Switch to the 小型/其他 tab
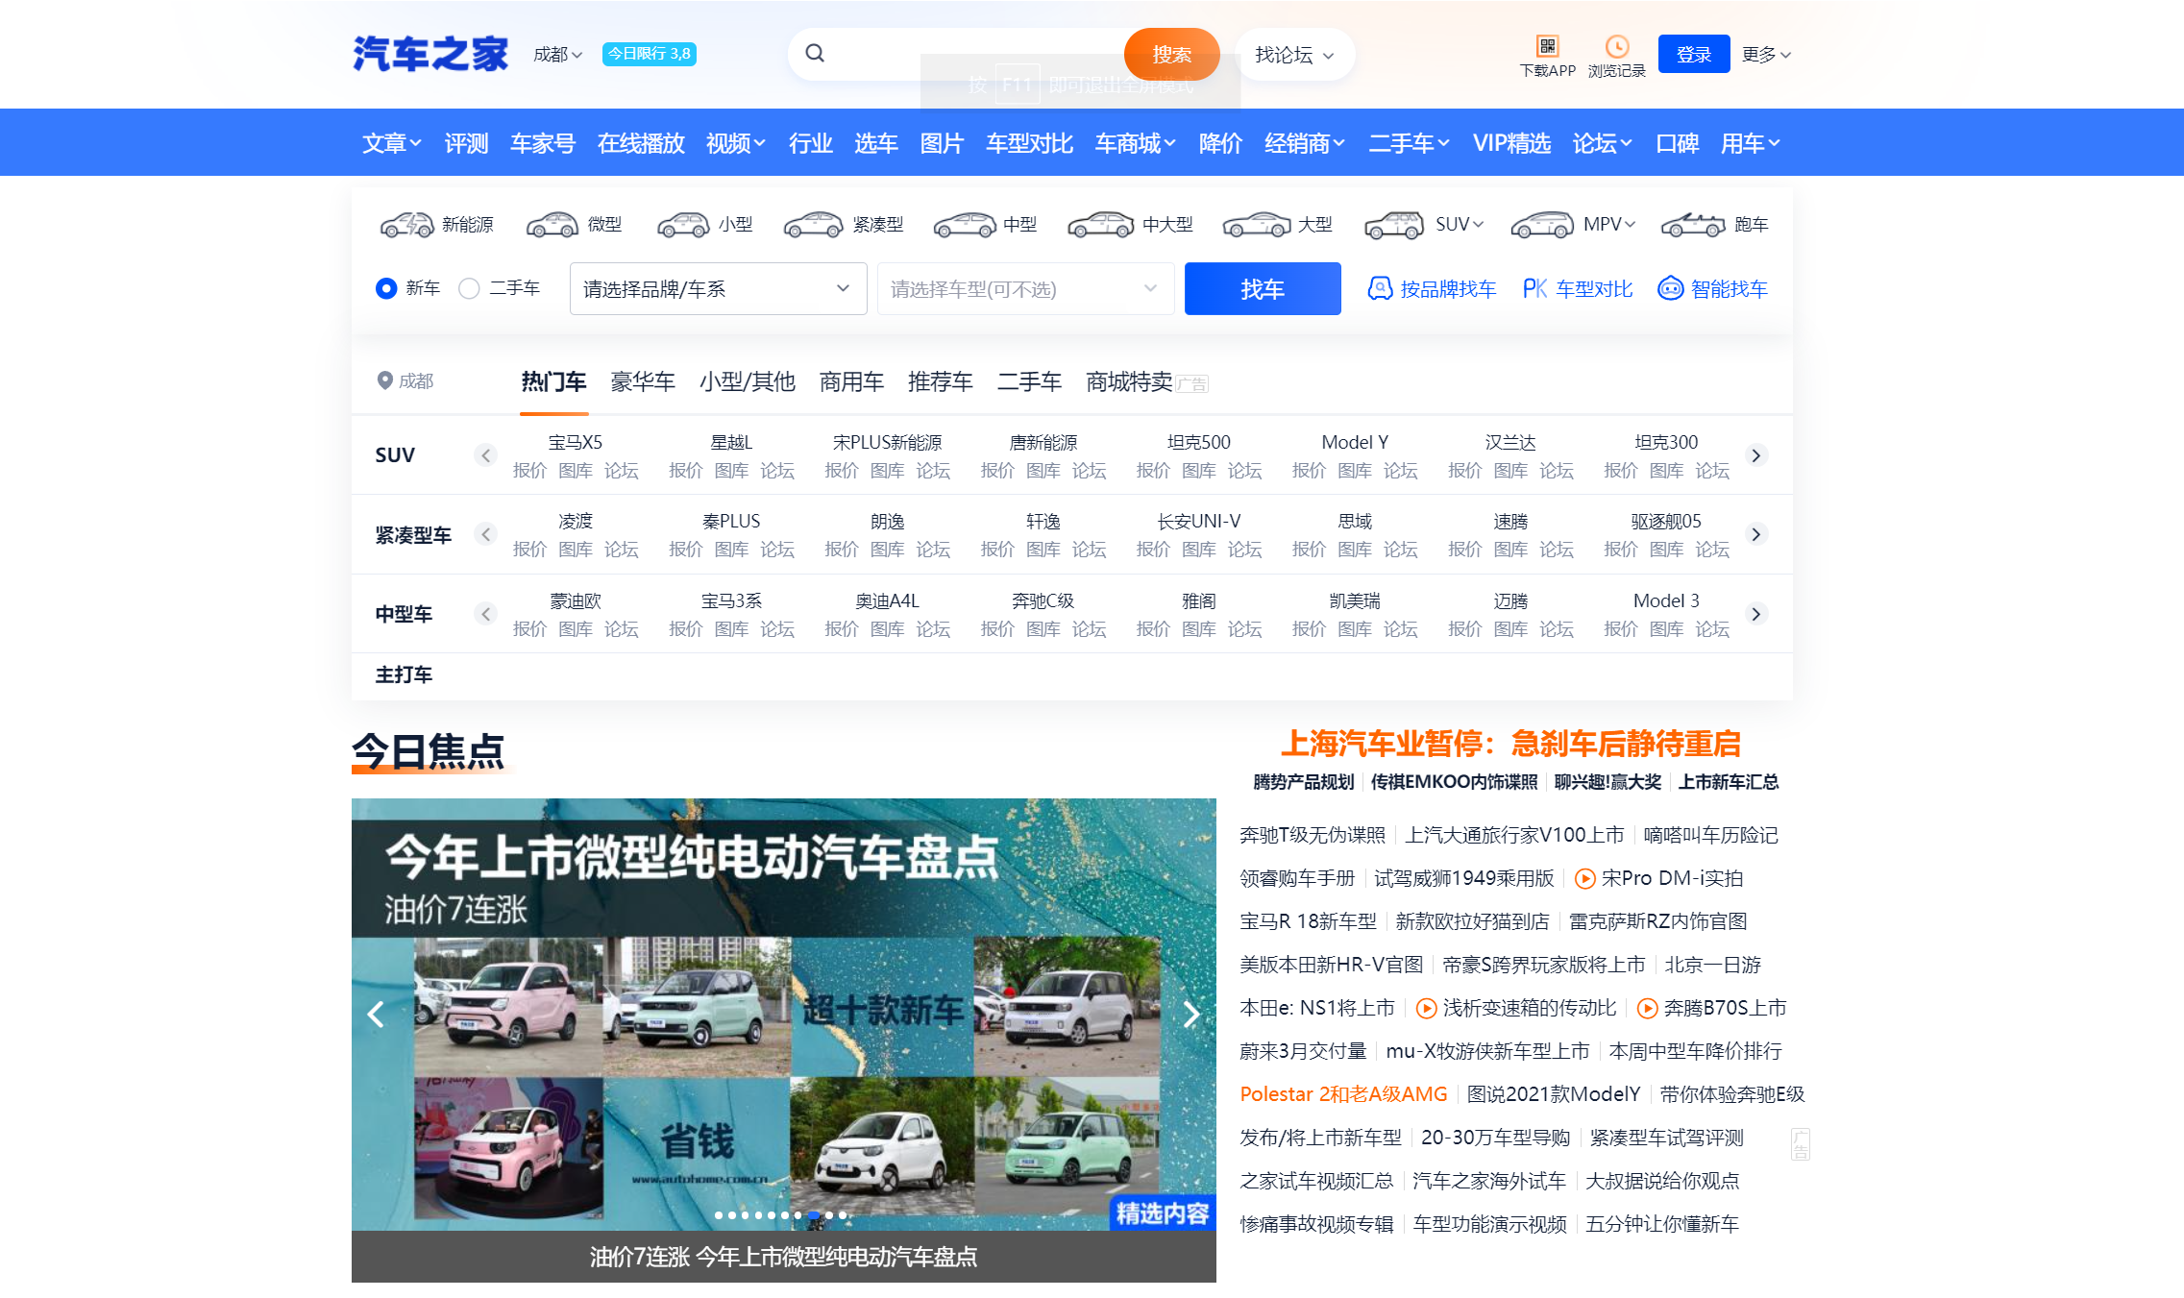This screenshot has height=1298, width=2184. pyautogui.click(x=748, y=382)
